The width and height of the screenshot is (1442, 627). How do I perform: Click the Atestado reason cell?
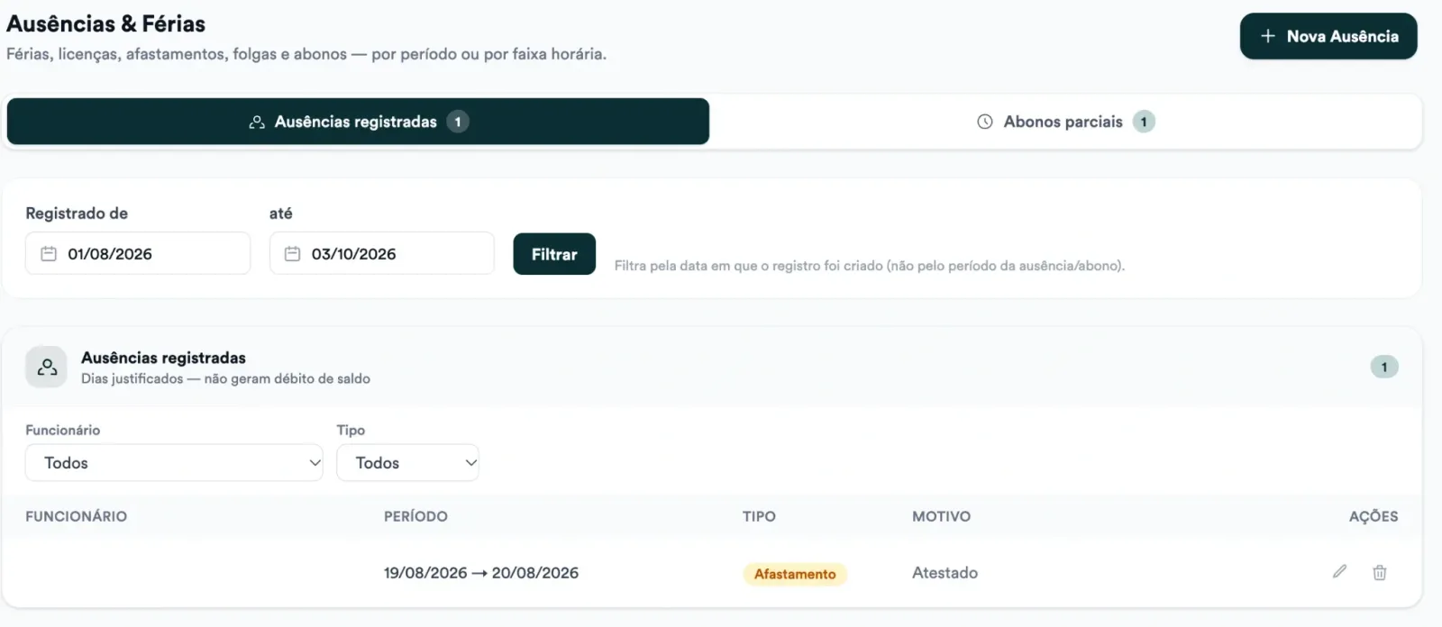click(x=945, y=573)
